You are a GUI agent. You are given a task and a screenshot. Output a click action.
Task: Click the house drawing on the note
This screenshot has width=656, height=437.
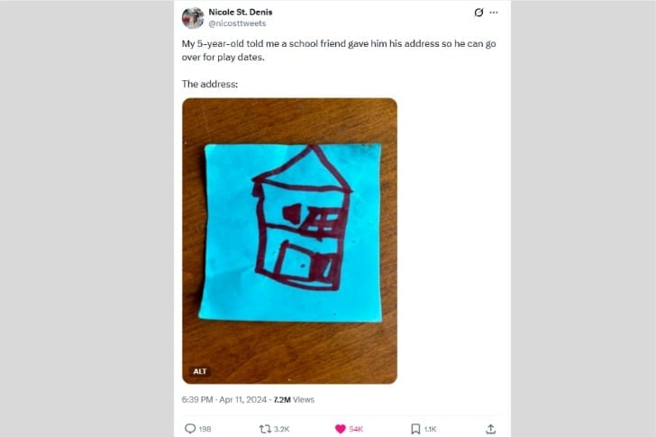tap(302, 218)
